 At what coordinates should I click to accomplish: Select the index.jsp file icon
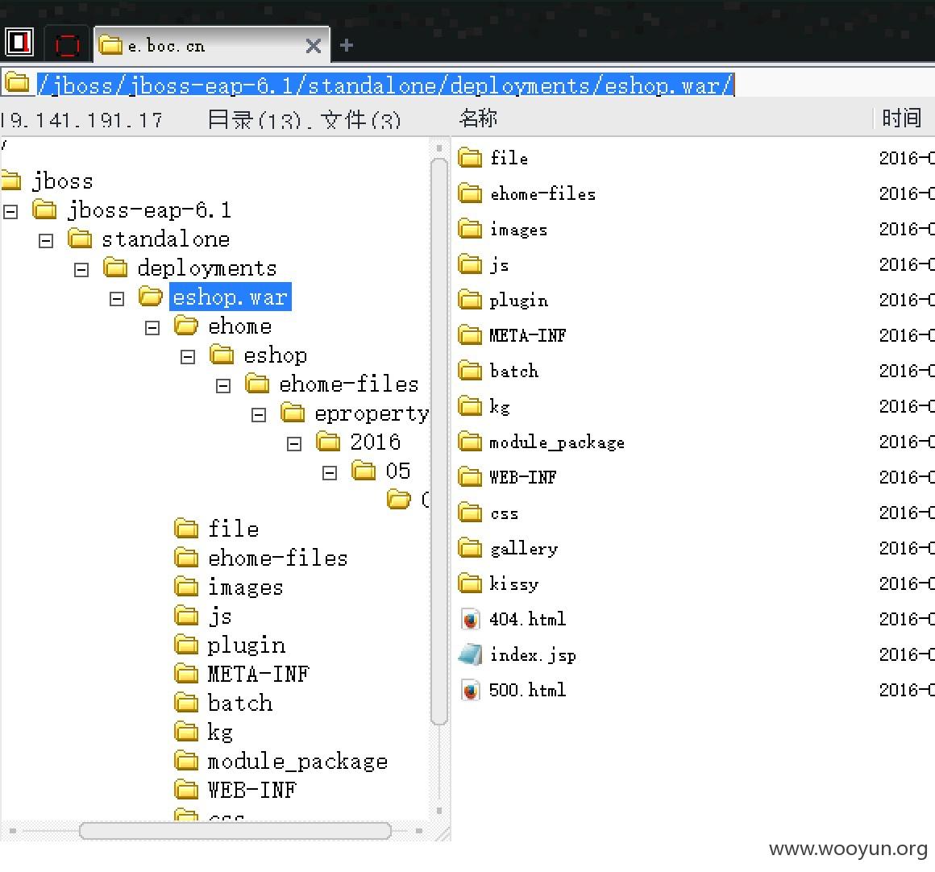pos(471,655)
